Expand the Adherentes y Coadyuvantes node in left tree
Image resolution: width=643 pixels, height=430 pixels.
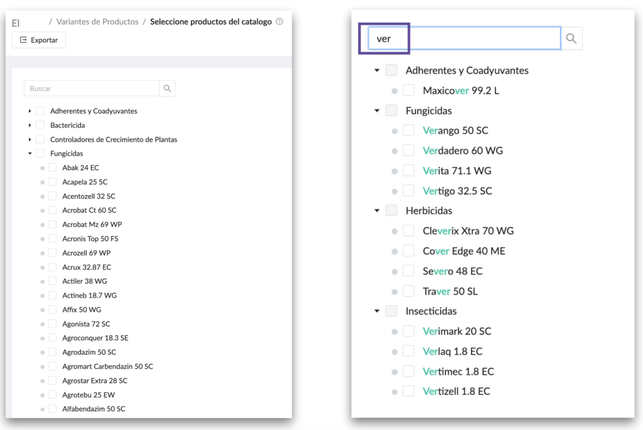click(x=30, y=111)
